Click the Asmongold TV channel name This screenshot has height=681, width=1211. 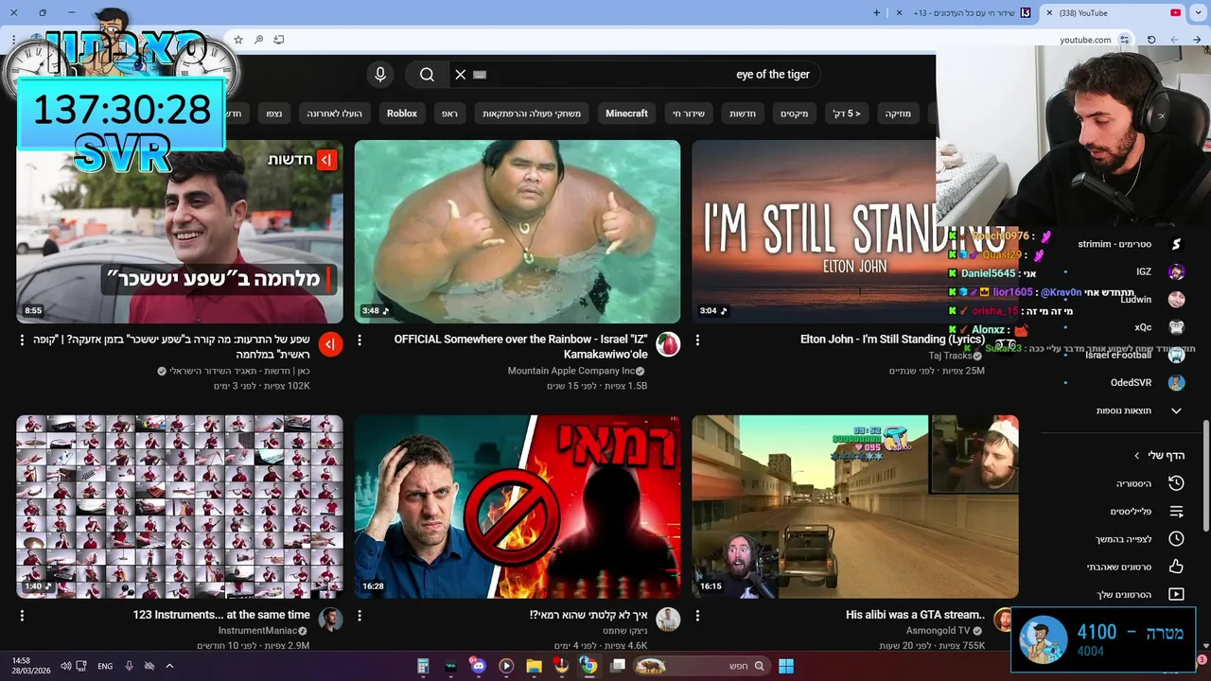[x=939, y=631]
